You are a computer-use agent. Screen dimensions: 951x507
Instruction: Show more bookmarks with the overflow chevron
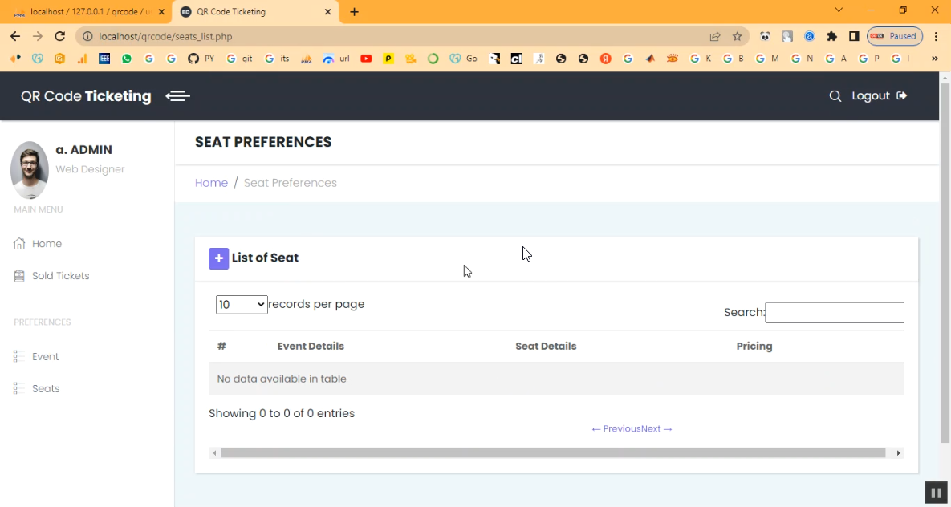pos(934,59)
